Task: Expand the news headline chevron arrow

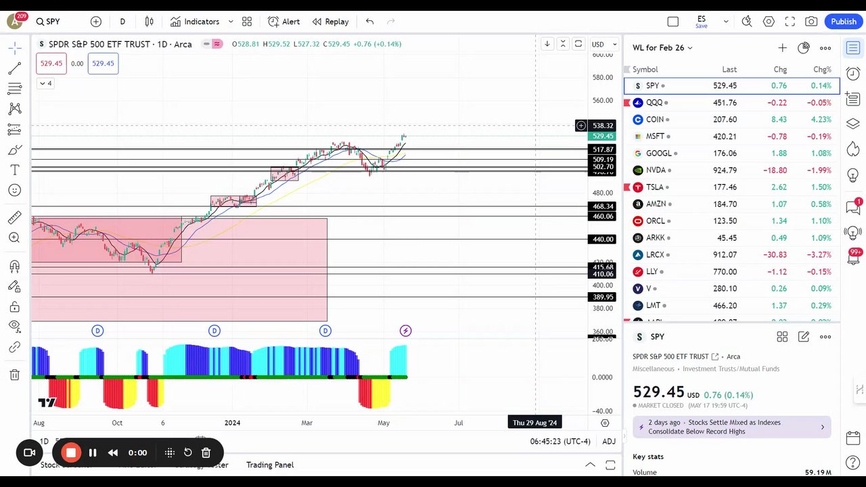Action: point(823,427)
